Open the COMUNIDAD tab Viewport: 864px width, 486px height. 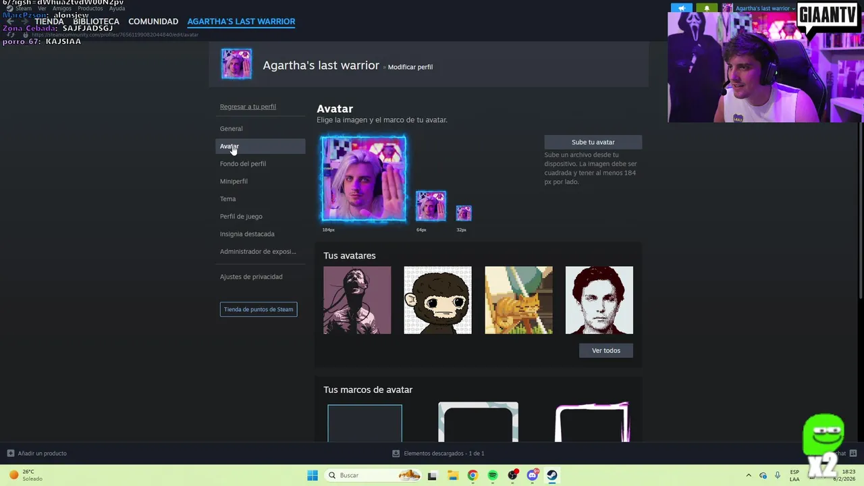pos(153,22)
